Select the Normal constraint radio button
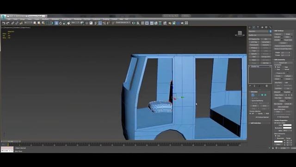 284,69
